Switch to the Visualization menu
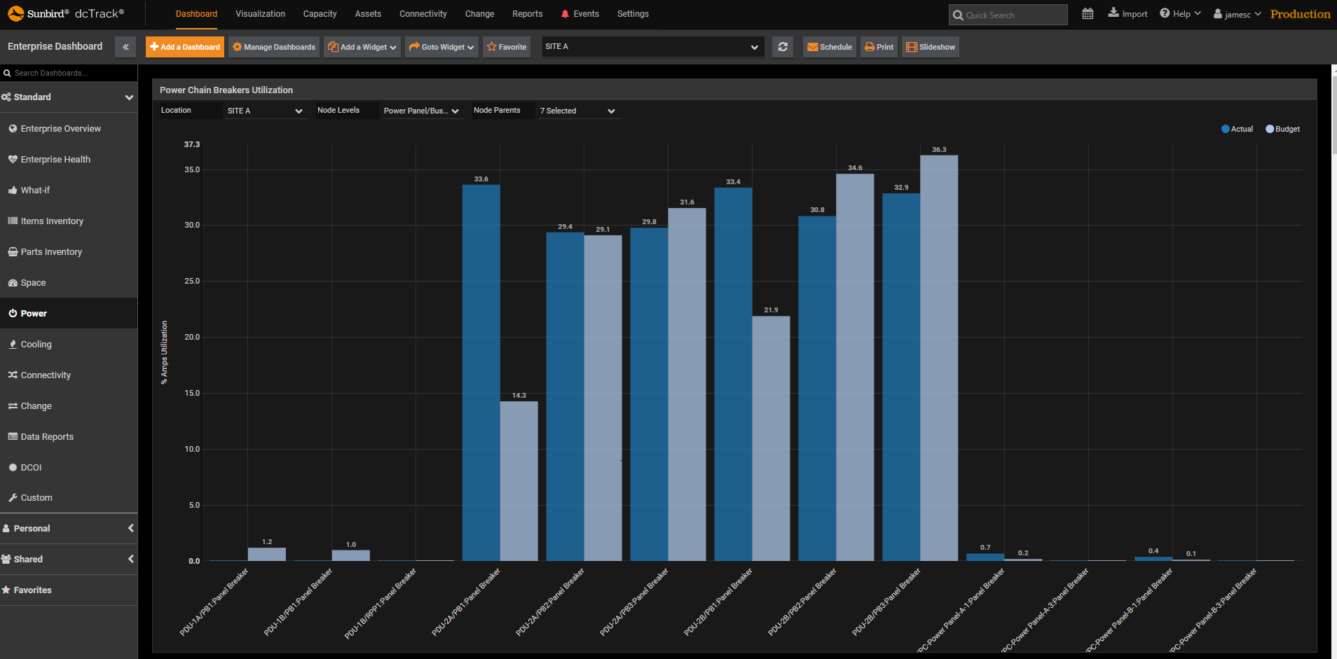The width and height of the screenshot is (1337, 659). point(260,13)
